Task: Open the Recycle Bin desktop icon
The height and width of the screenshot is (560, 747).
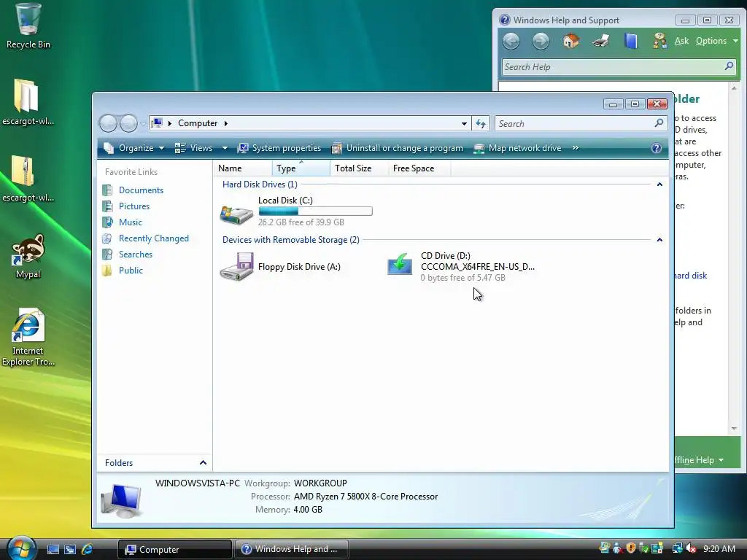Action: coord(28,26)
